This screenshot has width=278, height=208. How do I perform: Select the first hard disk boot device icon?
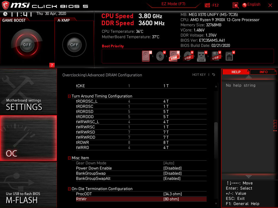pos(146,56)
